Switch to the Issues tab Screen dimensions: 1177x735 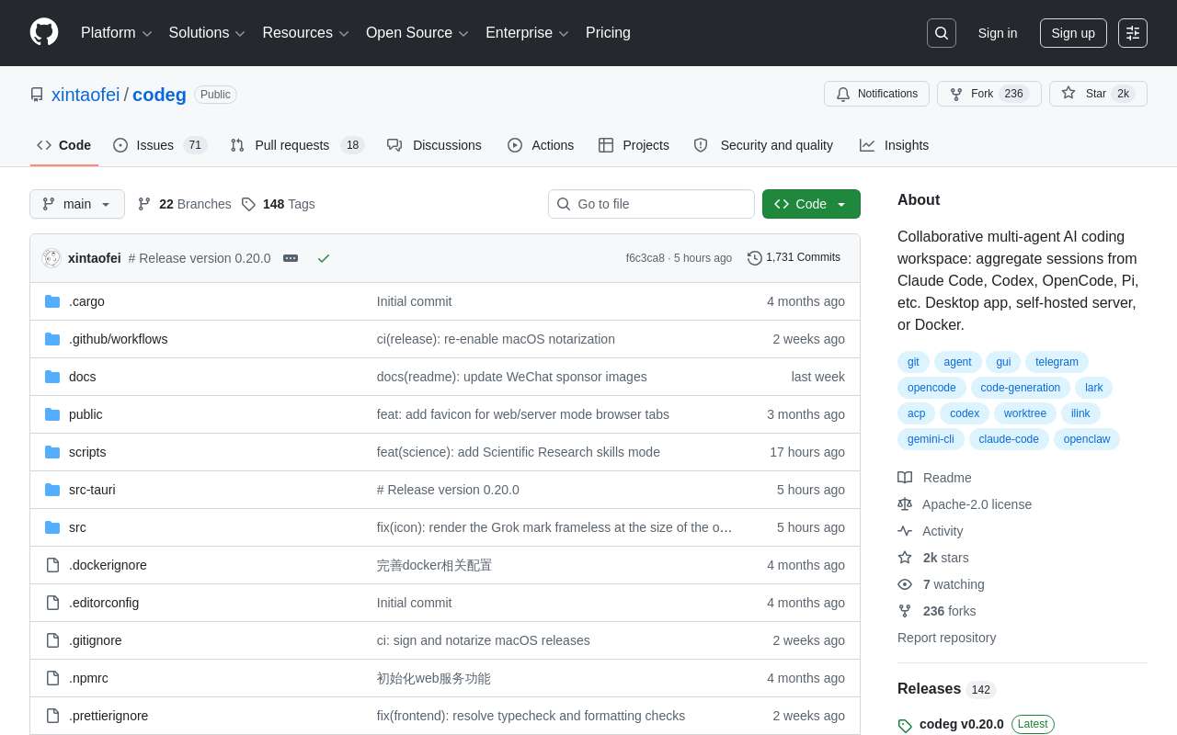tap(160, 145)
